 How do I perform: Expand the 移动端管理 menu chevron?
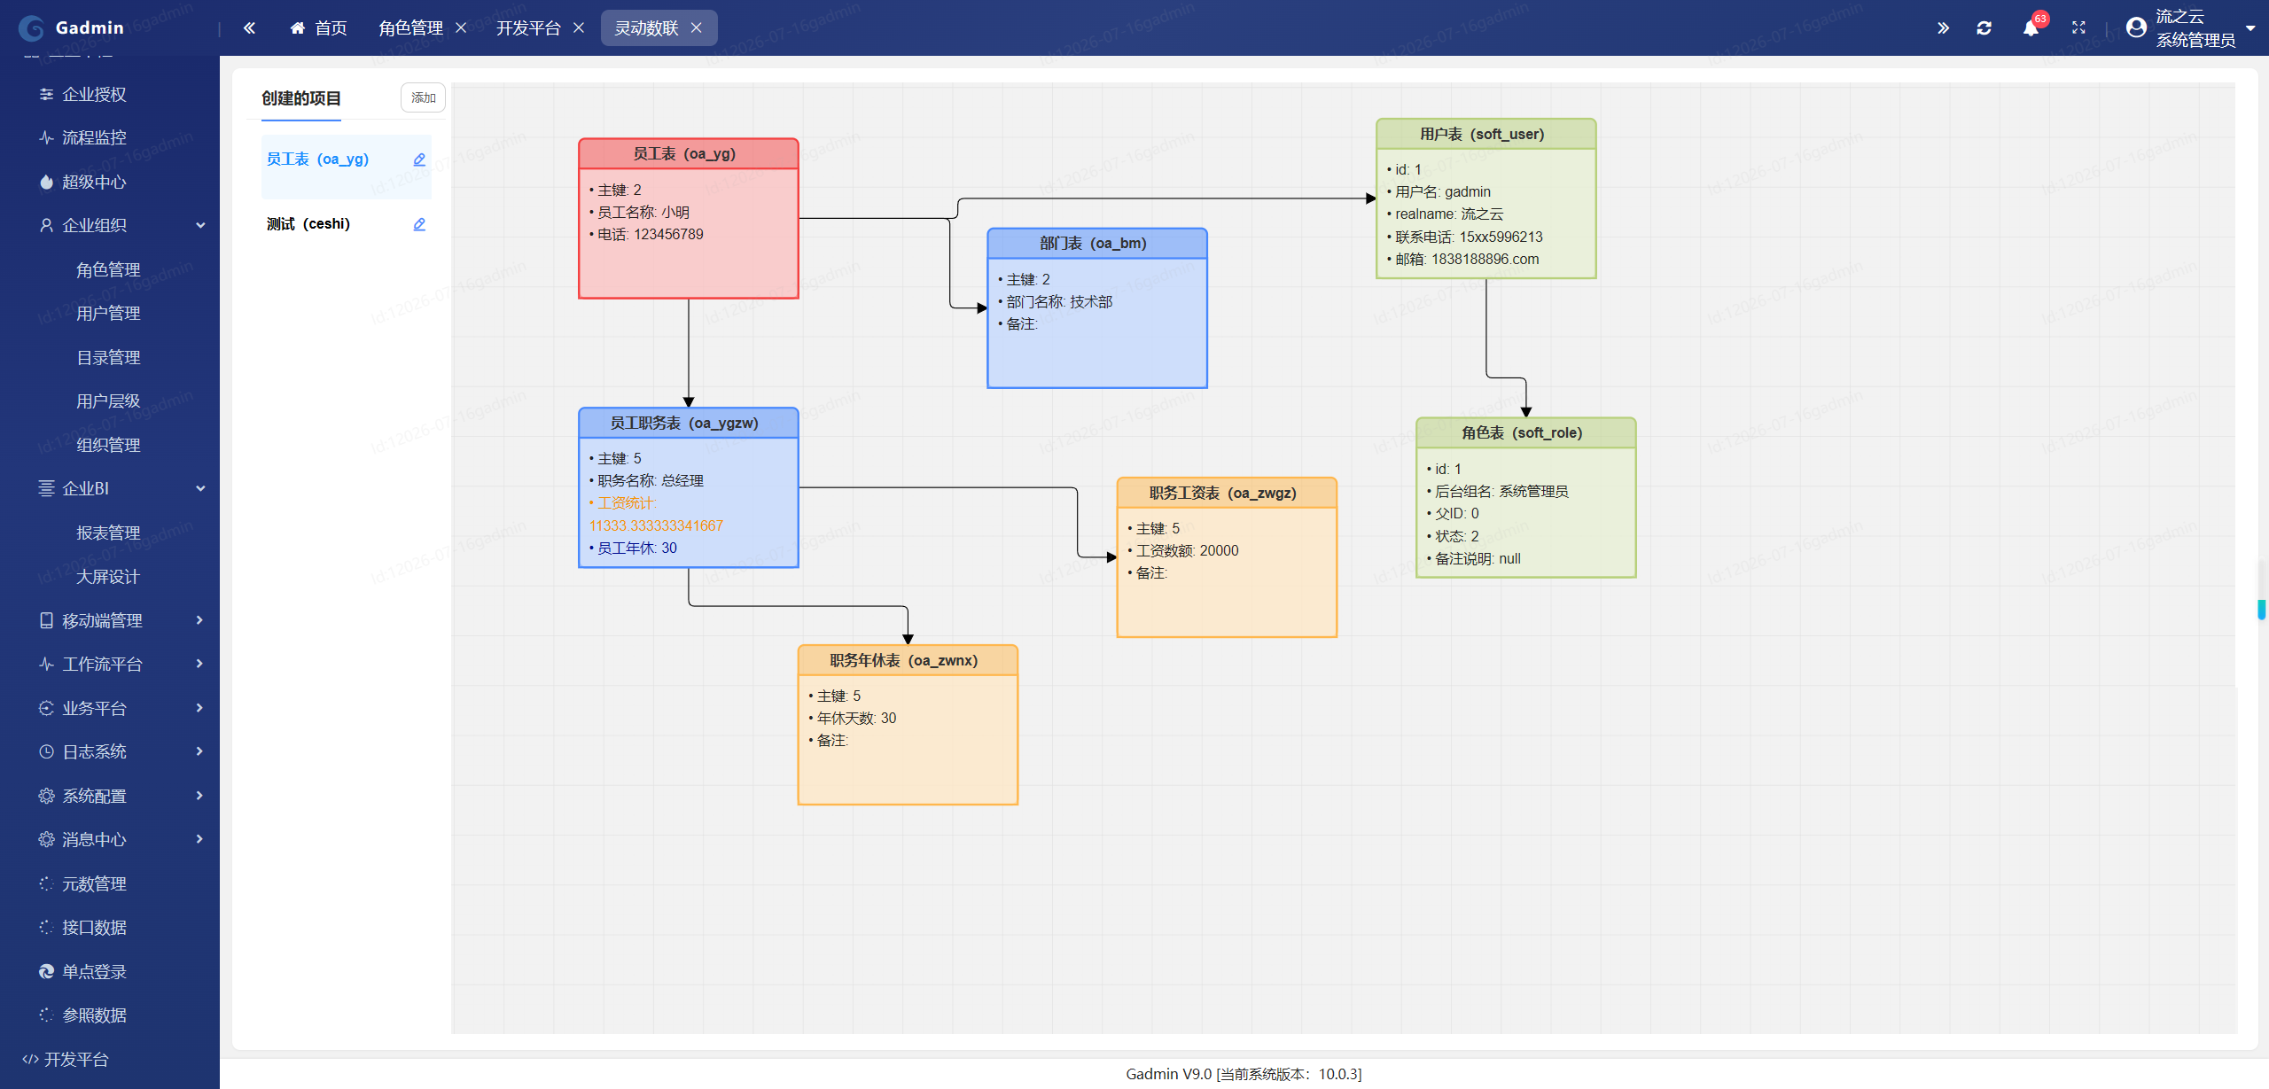point(200,620)
